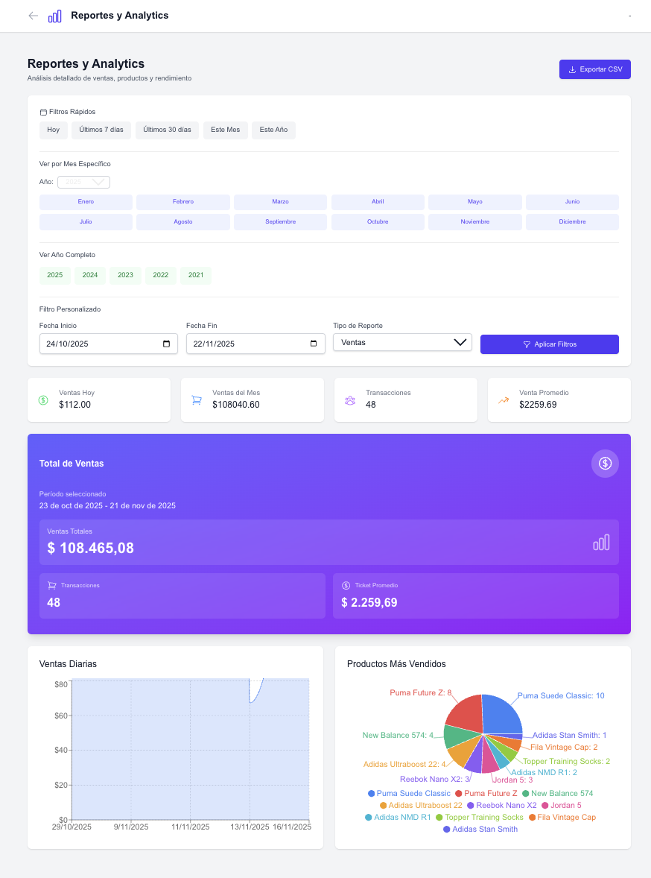Toggle New Balance 574 legend entry
The height and width of the screenshot is (878, 651).
pyautogui.click(x=561, y=793)
